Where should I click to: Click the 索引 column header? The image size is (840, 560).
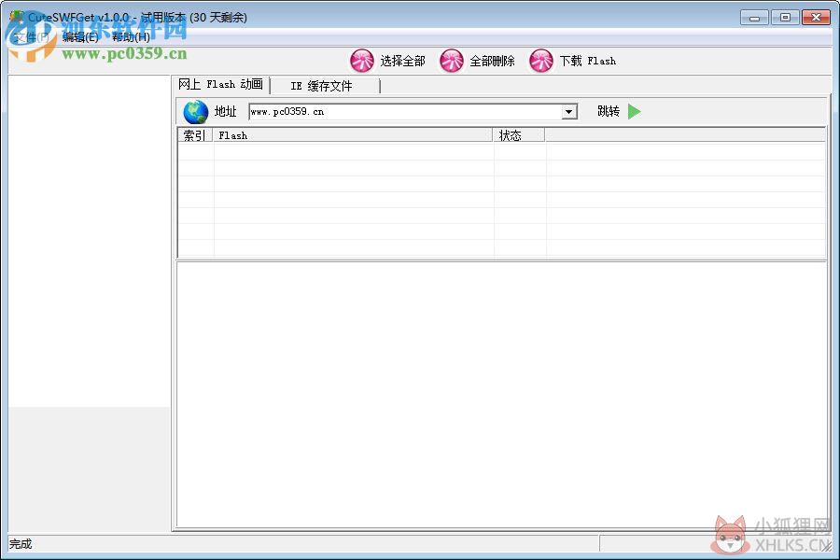[x=195, y=135]
